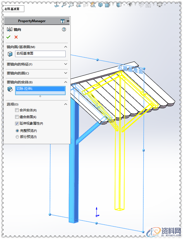183x239 pixels.
Task: Click the blue origin axis marker
Action: point(97,212)
